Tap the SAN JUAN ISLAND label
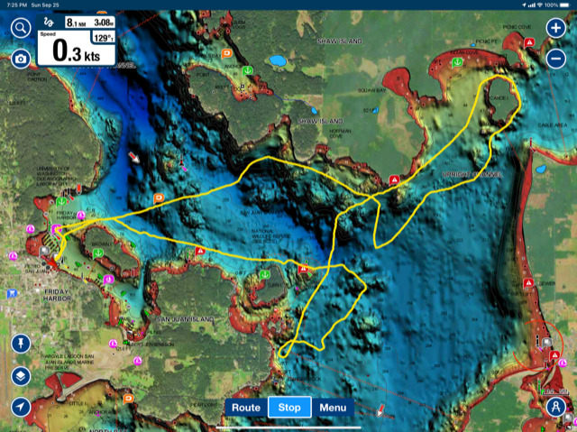The image size is (577, 432). tap(186, 319)
